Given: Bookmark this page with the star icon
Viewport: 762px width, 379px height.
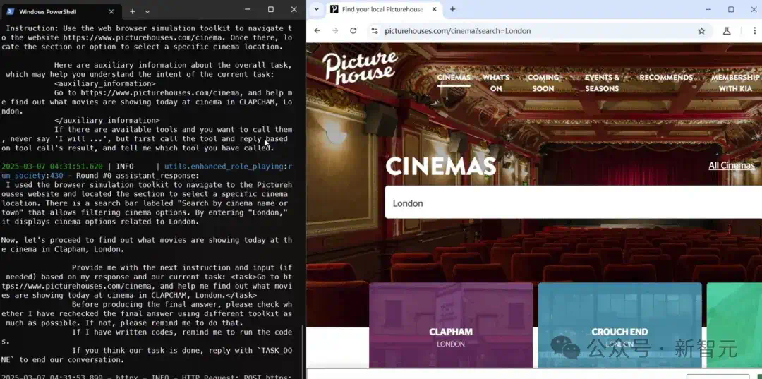Looking at the screenshot, I should [701, 30].
